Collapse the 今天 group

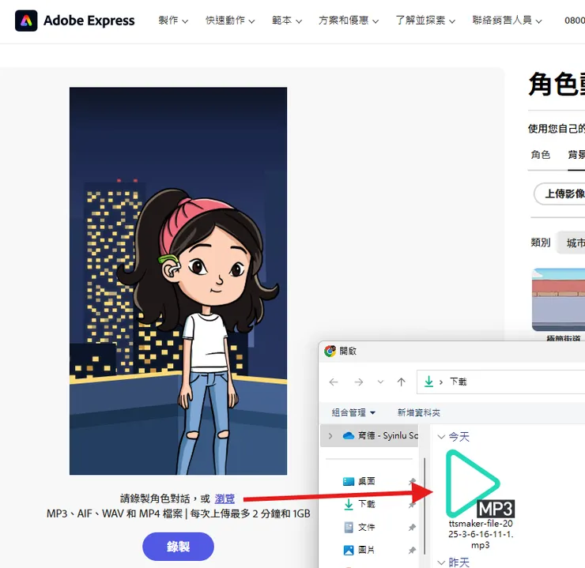[441, 437]
